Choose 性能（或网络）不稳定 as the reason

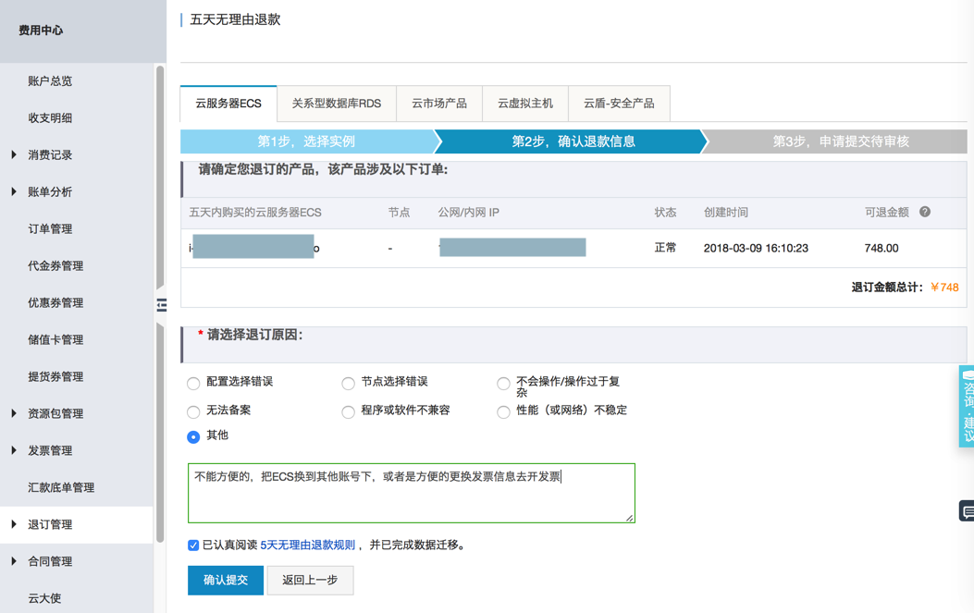click(503, 411)
